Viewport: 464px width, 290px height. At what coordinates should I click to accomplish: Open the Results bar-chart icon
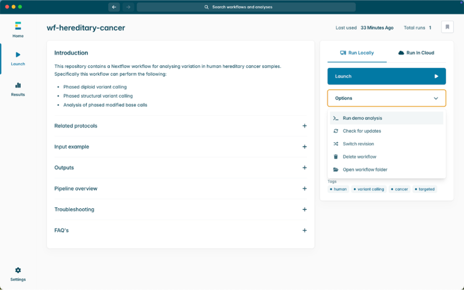click(18, 85)
